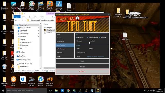Image resolution: width=165 pixels, height=93 pixels.
Task: Toggle the WireShark option
Action: [x=92, y=41]
